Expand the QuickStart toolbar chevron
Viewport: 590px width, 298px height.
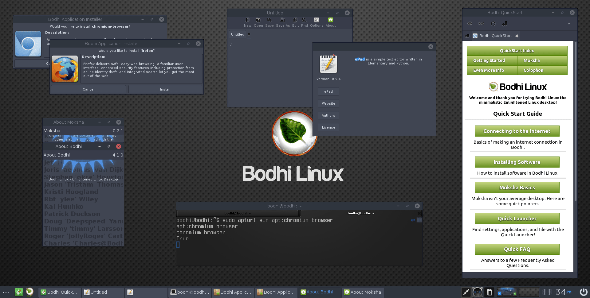(569, 23)
